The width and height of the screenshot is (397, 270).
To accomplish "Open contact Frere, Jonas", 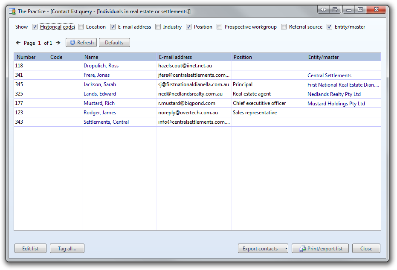I will click(96, 75).
